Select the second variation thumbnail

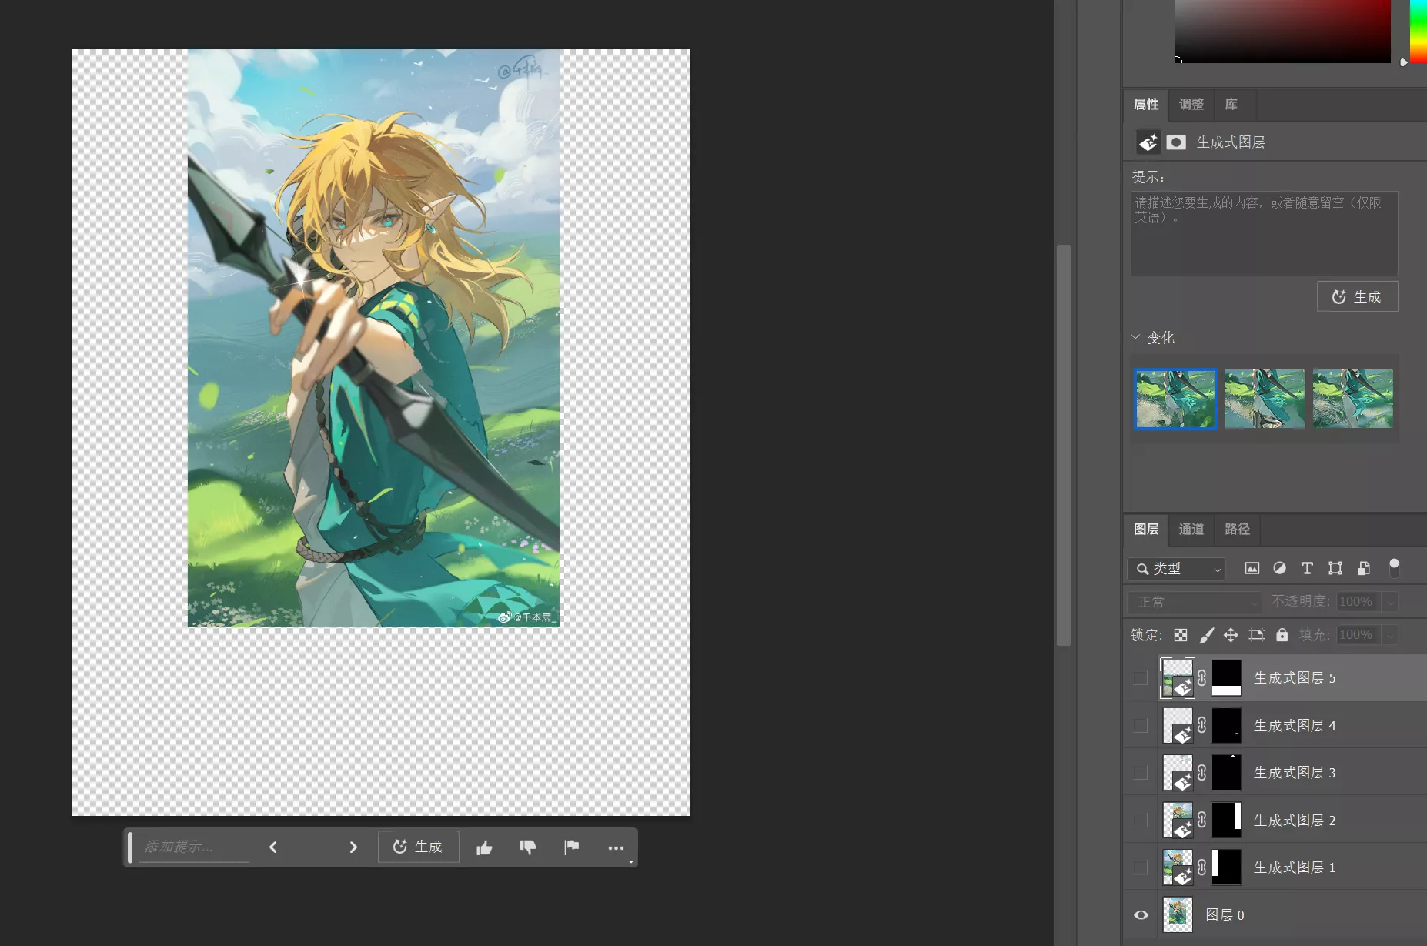[1264, 399]
